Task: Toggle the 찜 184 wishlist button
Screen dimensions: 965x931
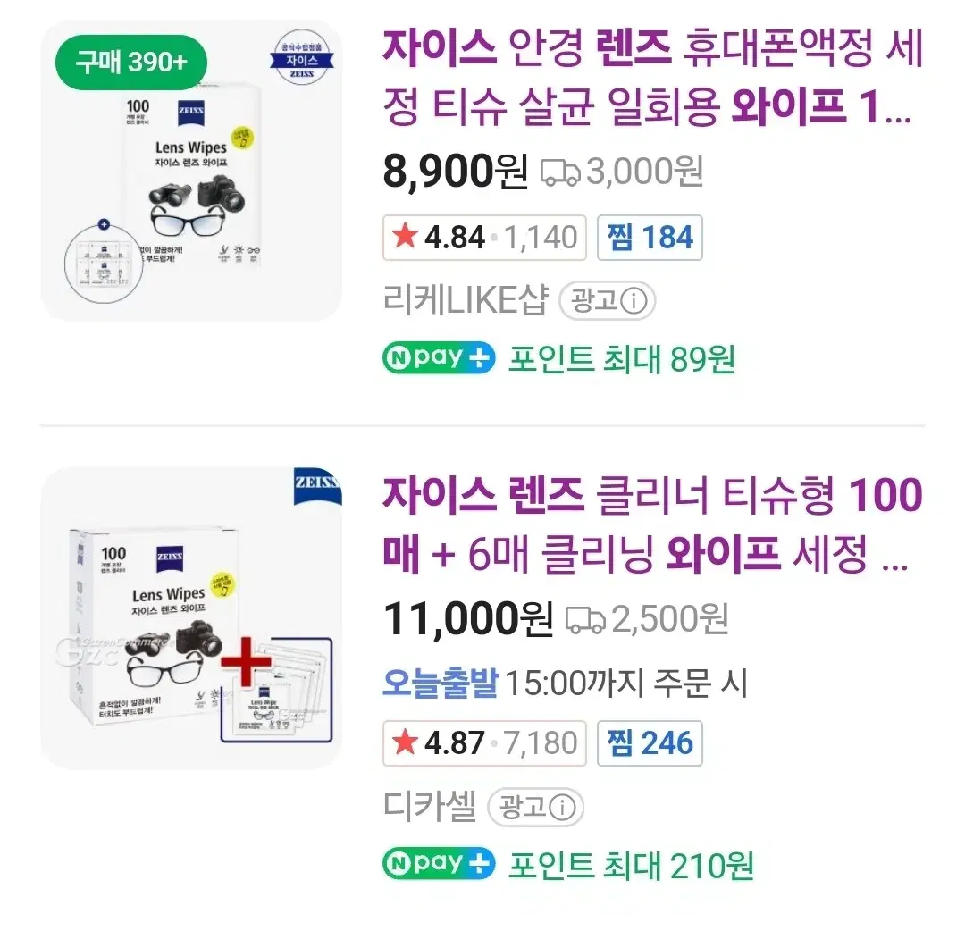Action: (x=650, y=238)
